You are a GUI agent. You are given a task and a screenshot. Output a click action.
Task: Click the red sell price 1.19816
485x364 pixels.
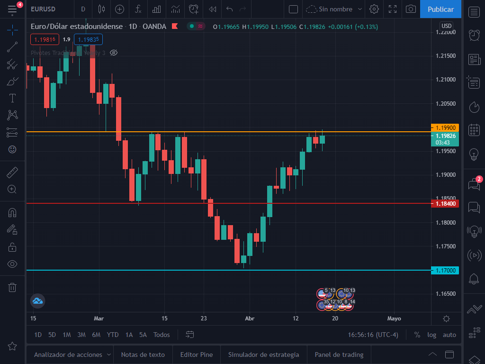coord(45,40)
